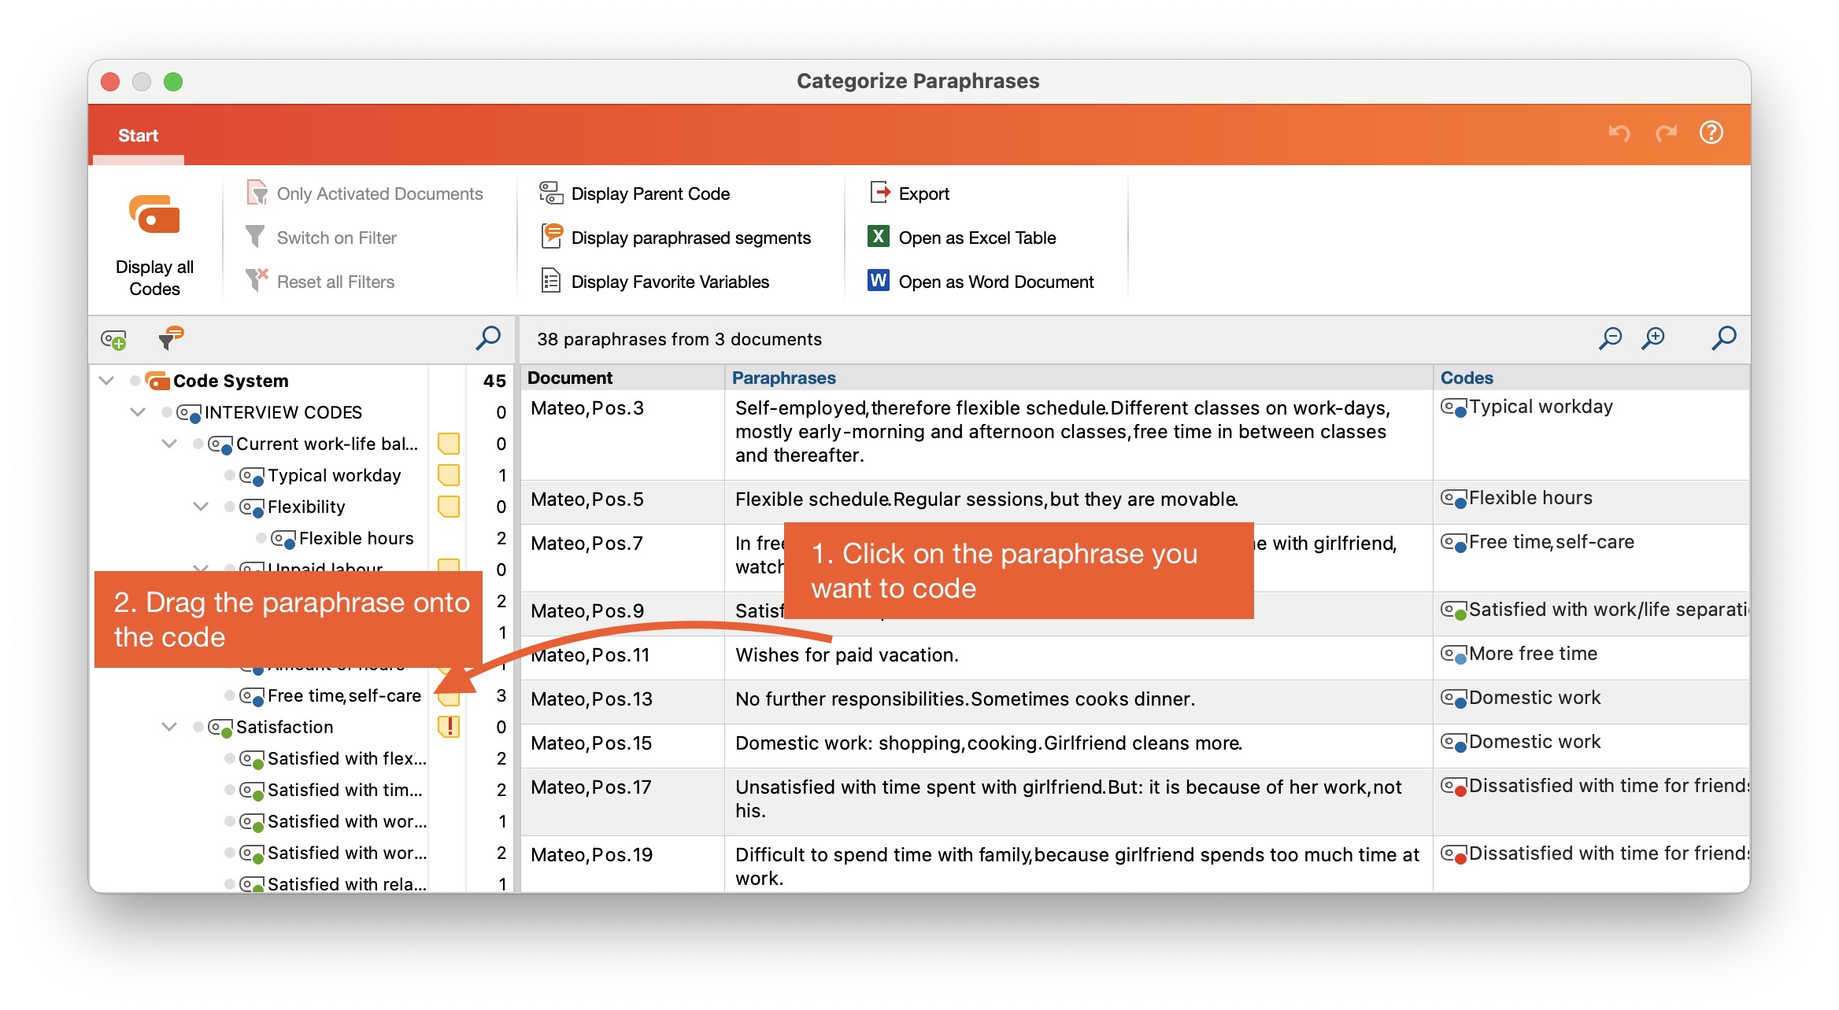Select the Satisfaction parent code in tree
Image resolution: width=1839 pixels, height=1010 pixels.
pos(285,727)
